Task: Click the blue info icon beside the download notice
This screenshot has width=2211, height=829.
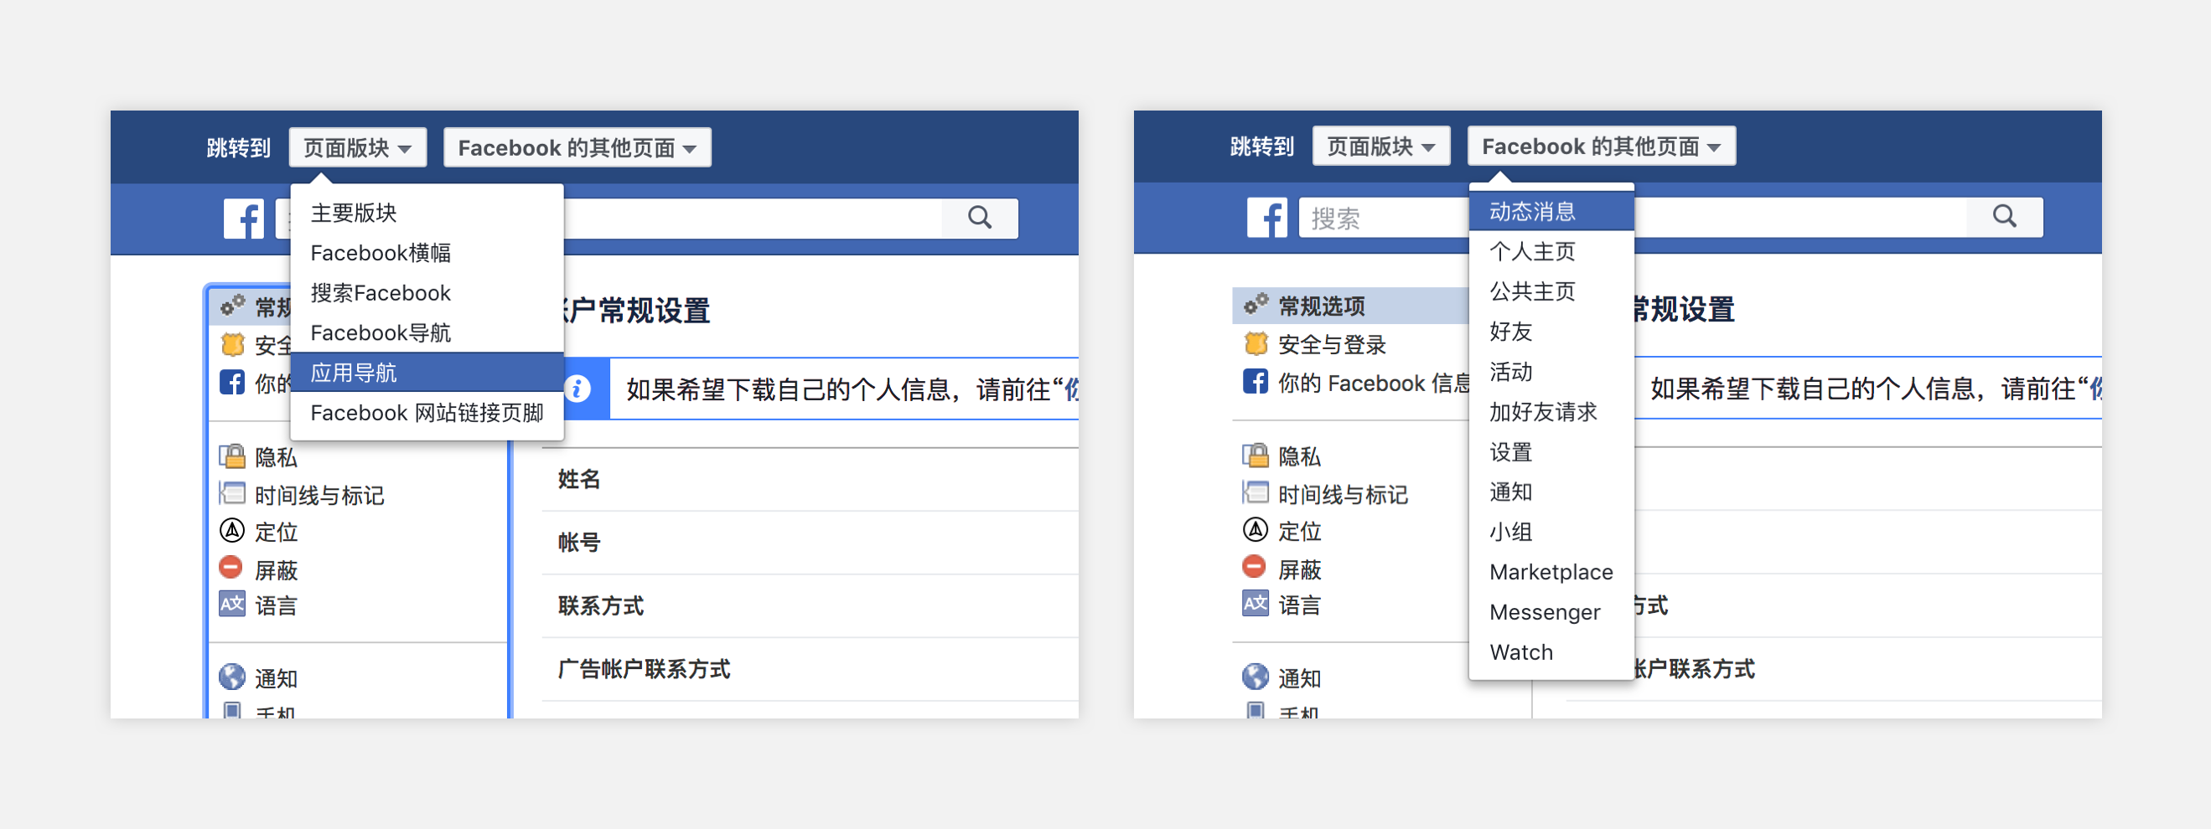Action: tap(578, 389)
